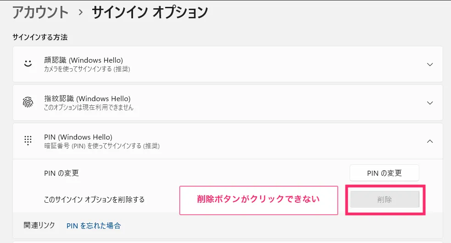Click the PIN の変更 button
This screenshot has height=243, width=451.
point(384,173)
